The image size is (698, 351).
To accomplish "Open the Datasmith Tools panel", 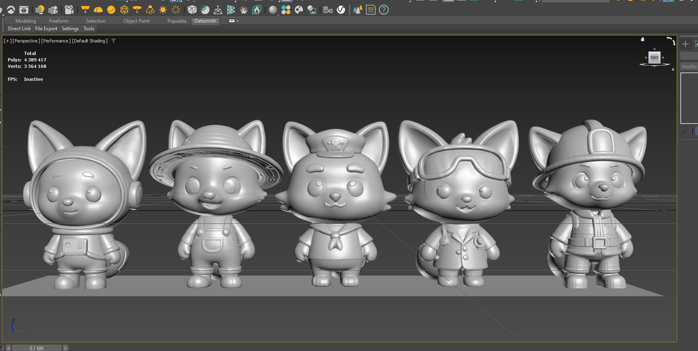I will [x=89, y=29].
